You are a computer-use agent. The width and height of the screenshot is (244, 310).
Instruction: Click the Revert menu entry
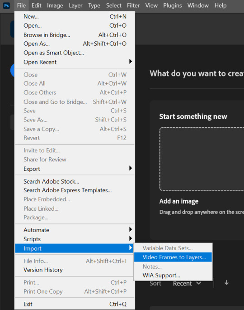point(75,138)
